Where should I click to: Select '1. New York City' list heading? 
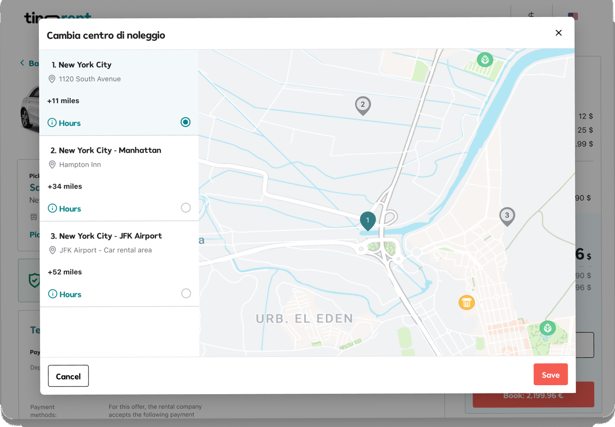(x=82, y=65)
